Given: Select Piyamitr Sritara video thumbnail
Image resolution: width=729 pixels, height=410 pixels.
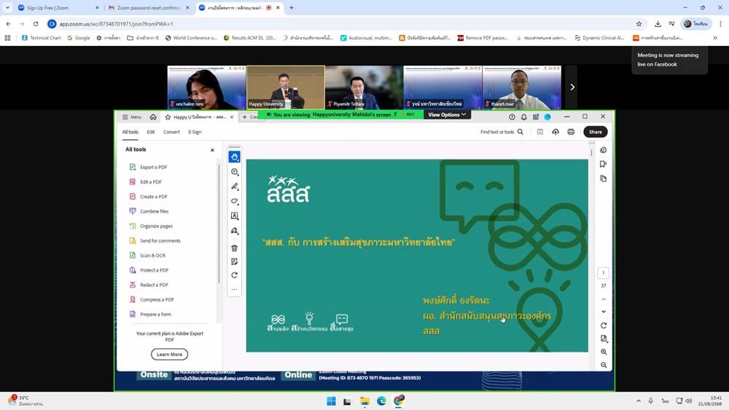Looking at the screenshot, I should pos(364,87).
